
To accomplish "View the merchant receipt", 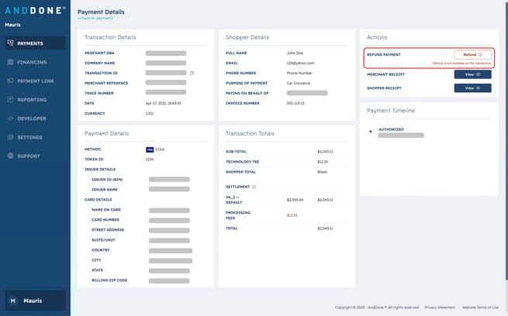I will tap(472, 74).
